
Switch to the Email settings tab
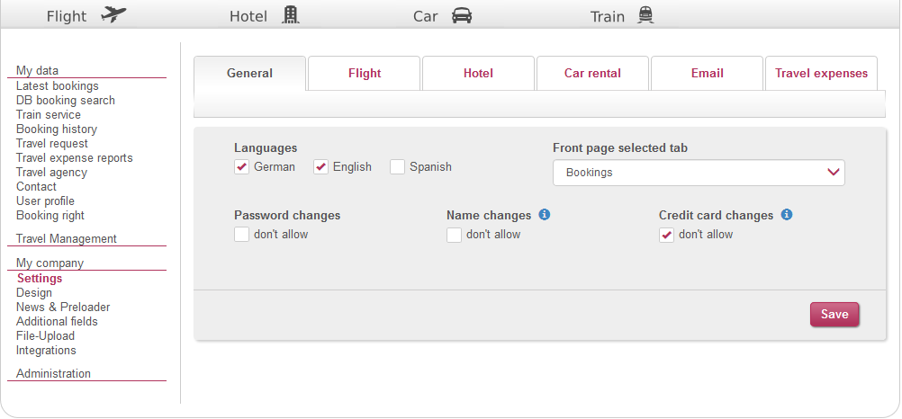pos(707,74)
